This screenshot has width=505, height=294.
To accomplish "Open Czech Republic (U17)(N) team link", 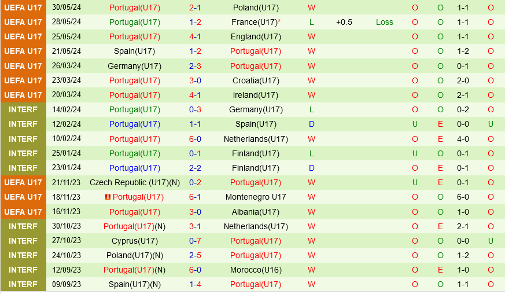I will pos(134,182).
